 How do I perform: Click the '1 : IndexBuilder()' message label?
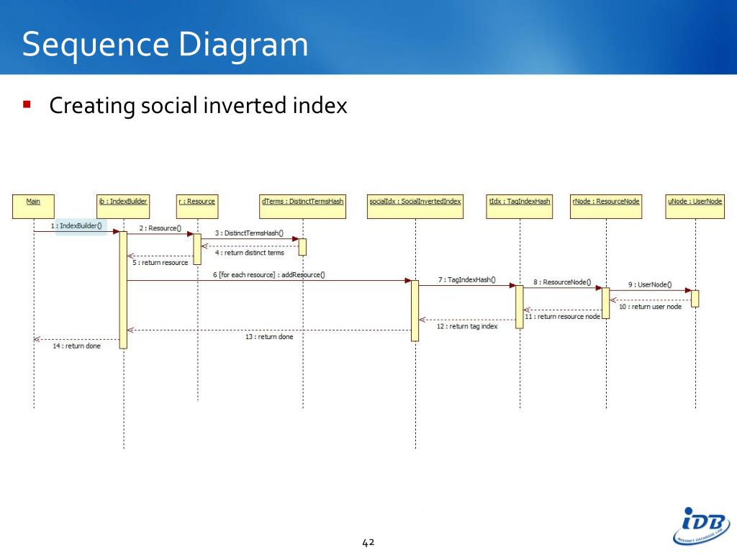(76, 225)
